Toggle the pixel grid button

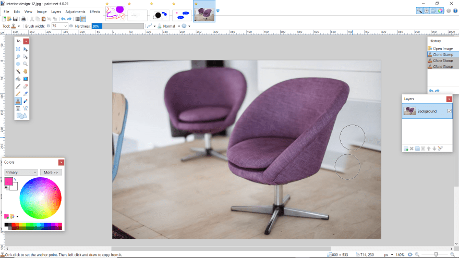coord(77,19)
